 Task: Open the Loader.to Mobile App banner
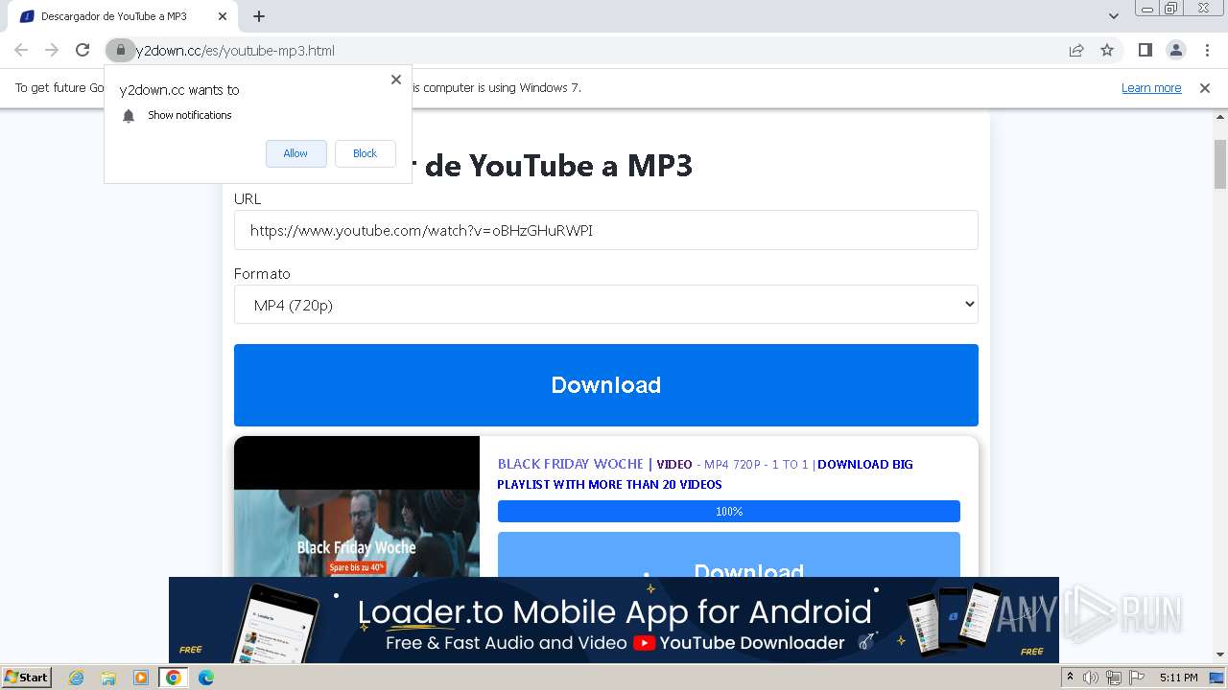click(614, 620)
